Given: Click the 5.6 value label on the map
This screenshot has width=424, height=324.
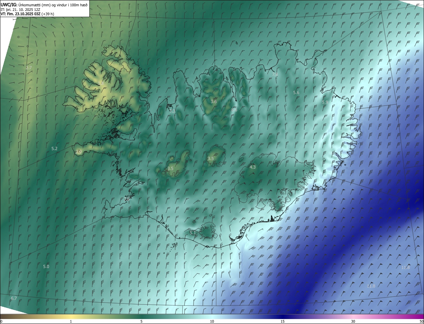Looking at the screenshot, I should pos(296,93).
